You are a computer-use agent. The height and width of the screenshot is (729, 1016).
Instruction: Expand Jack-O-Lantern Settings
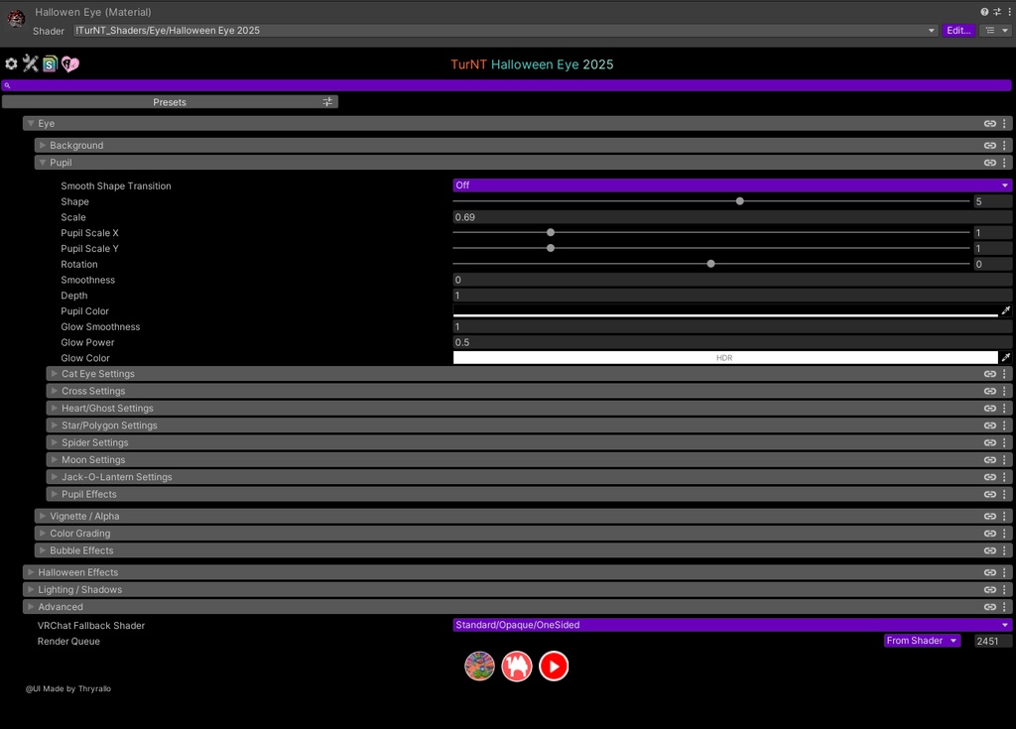coord(55,477)
